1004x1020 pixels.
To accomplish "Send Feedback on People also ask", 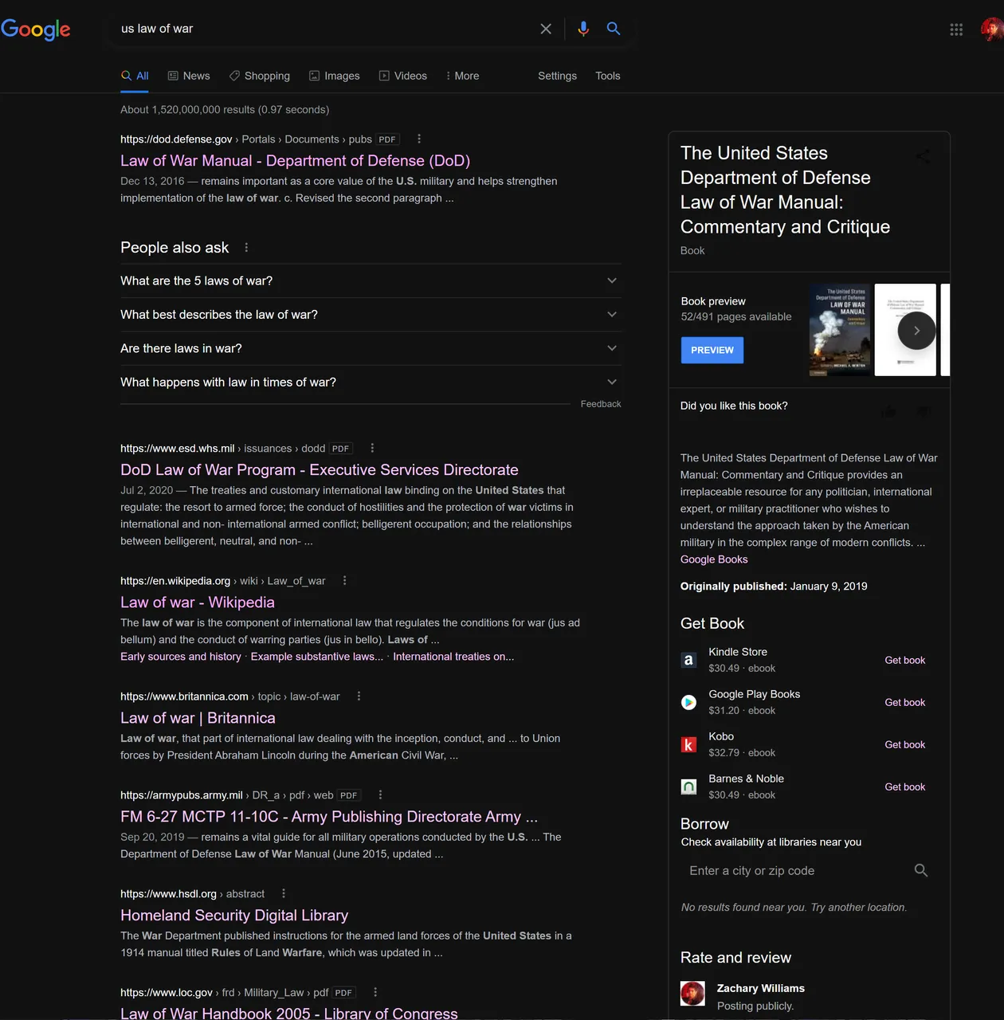I will tap(601, 404).
